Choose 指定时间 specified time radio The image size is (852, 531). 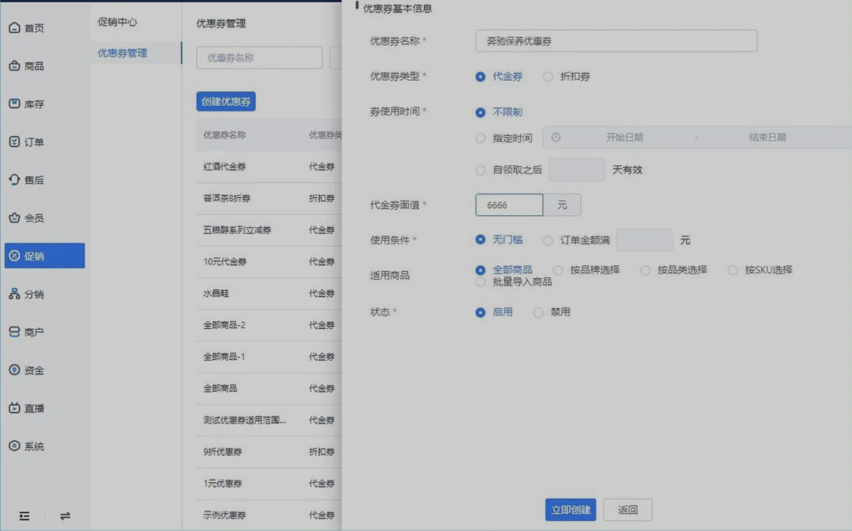coord(480,138)
